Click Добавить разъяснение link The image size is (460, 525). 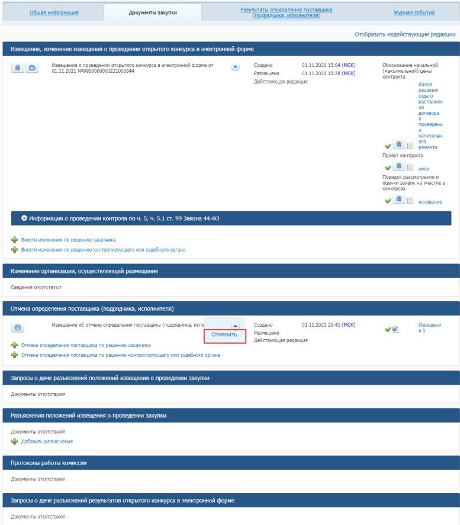(x=47, y=442)
